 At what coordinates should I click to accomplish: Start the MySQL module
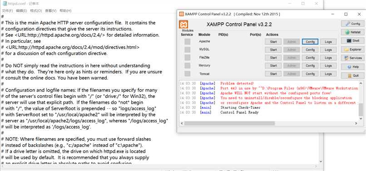(x=273, y=50)
